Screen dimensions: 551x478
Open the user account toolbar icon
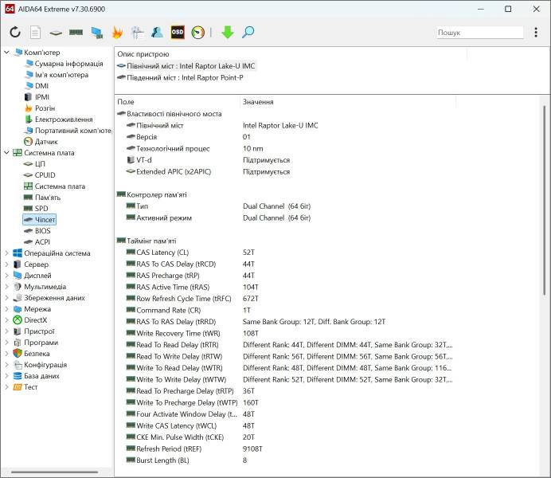pyautogui.click(x=157, y=33)
